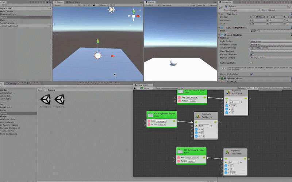Click the Transform component icon
The width and height of the screenshot is (292, 182).
tap(222, 14)
